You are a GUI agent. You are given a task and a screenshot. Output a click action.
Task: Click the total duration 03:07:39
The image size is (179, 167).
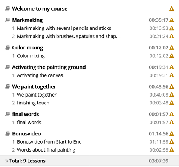(x=159, y=161)
